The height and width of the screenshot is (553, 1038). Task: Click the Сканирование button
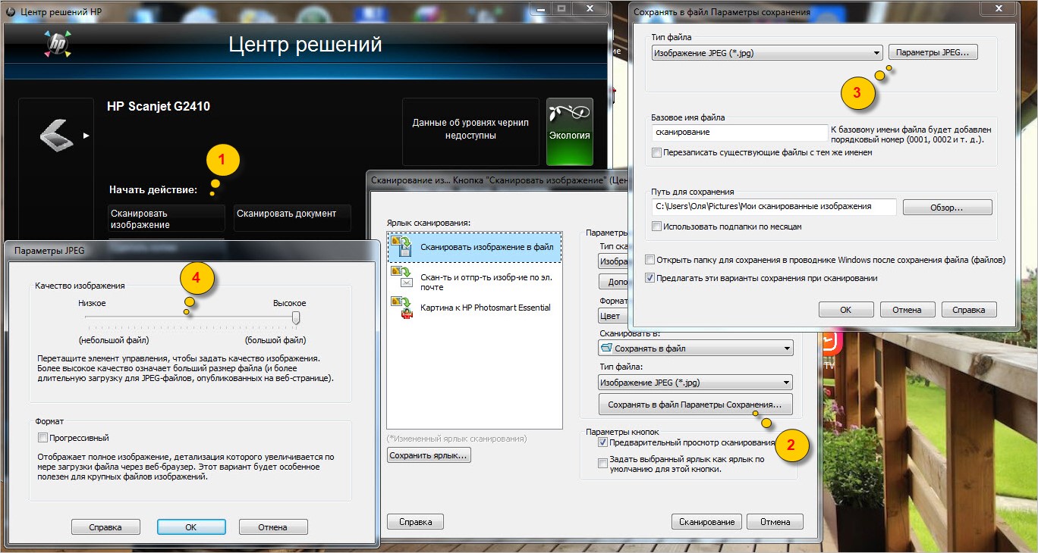click(x=706, y=522)
